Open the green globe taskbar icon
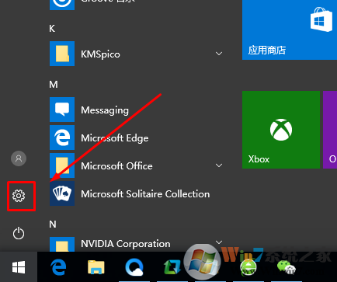 (248, 268)
